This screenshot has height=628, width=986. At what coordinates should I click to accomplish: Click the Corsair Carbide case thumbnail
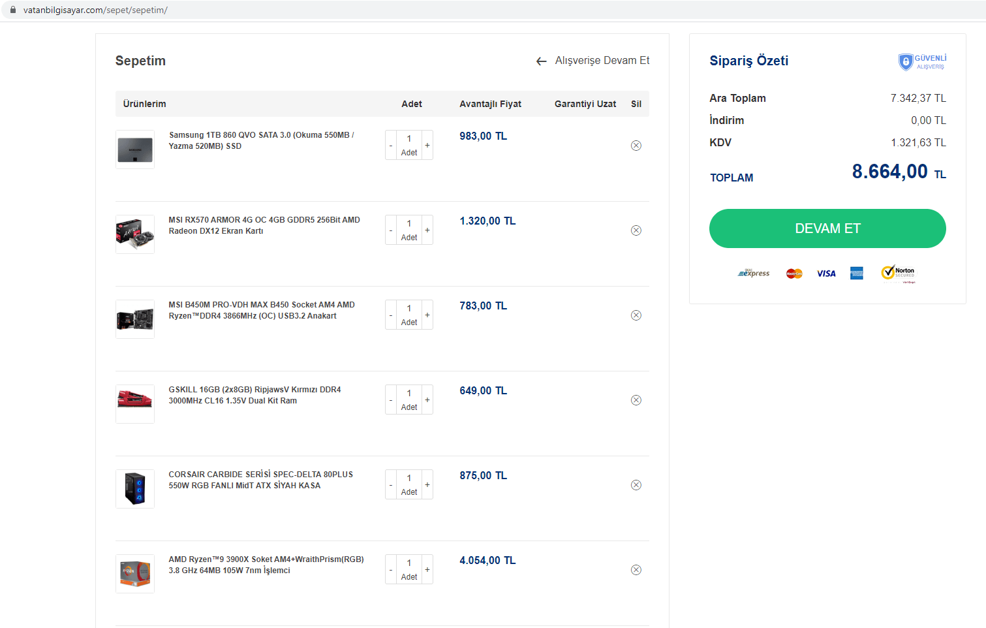click(135, 489)
